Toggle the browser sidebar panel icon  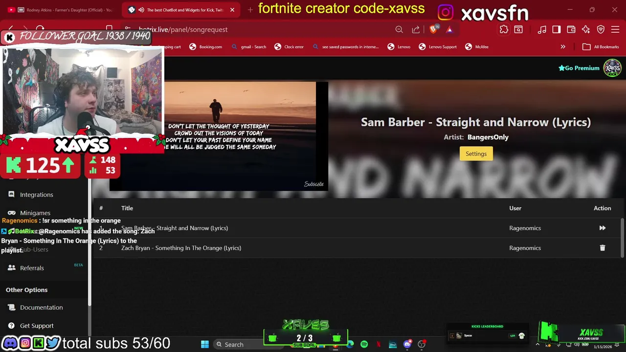[x=557, y=29]
